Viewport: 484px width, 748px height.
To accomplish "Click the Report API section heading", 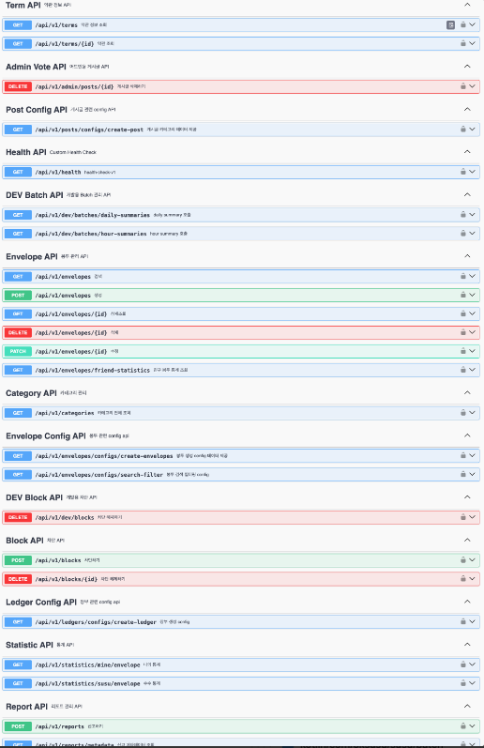I will pyautogui.click(x=26, y=707).
